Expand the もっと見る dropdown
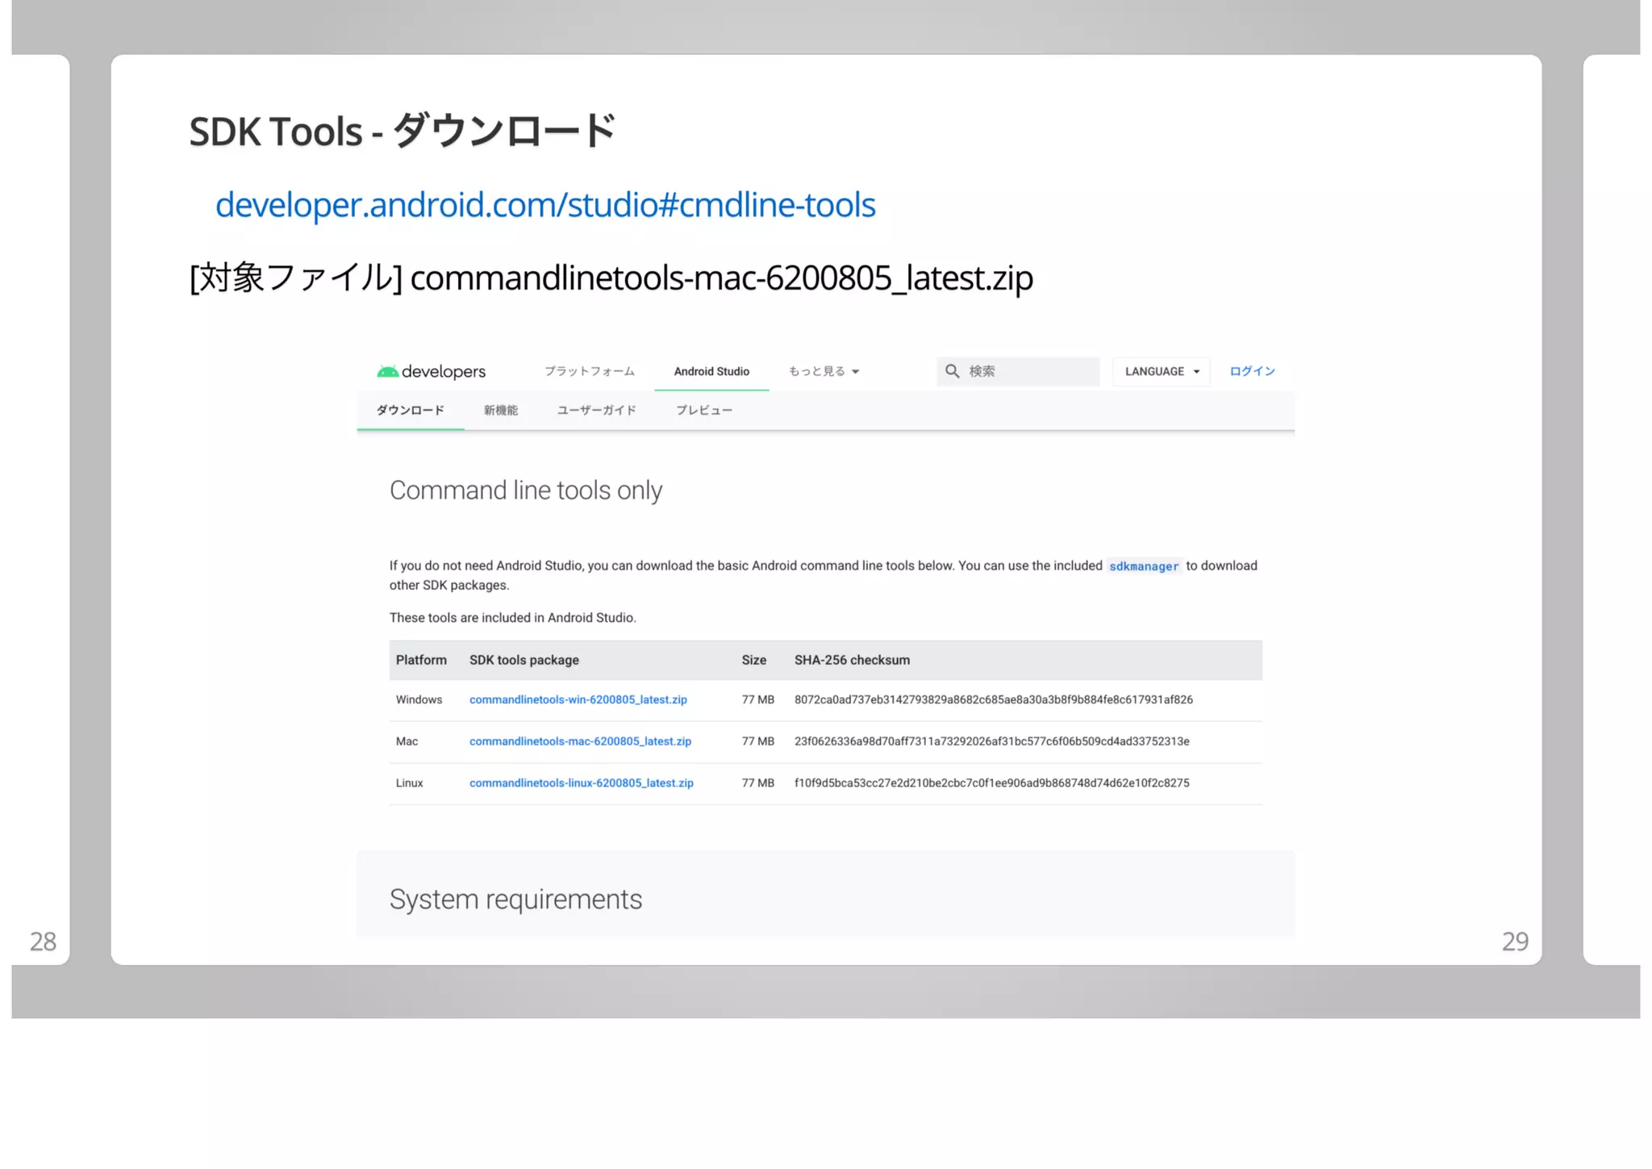The width and height of the screenshot is (1652, 1169). click(x=824, y=371)
